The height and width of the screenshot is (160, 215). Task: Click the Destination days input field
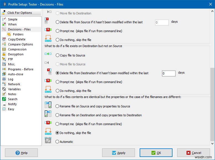click(169, 73)
